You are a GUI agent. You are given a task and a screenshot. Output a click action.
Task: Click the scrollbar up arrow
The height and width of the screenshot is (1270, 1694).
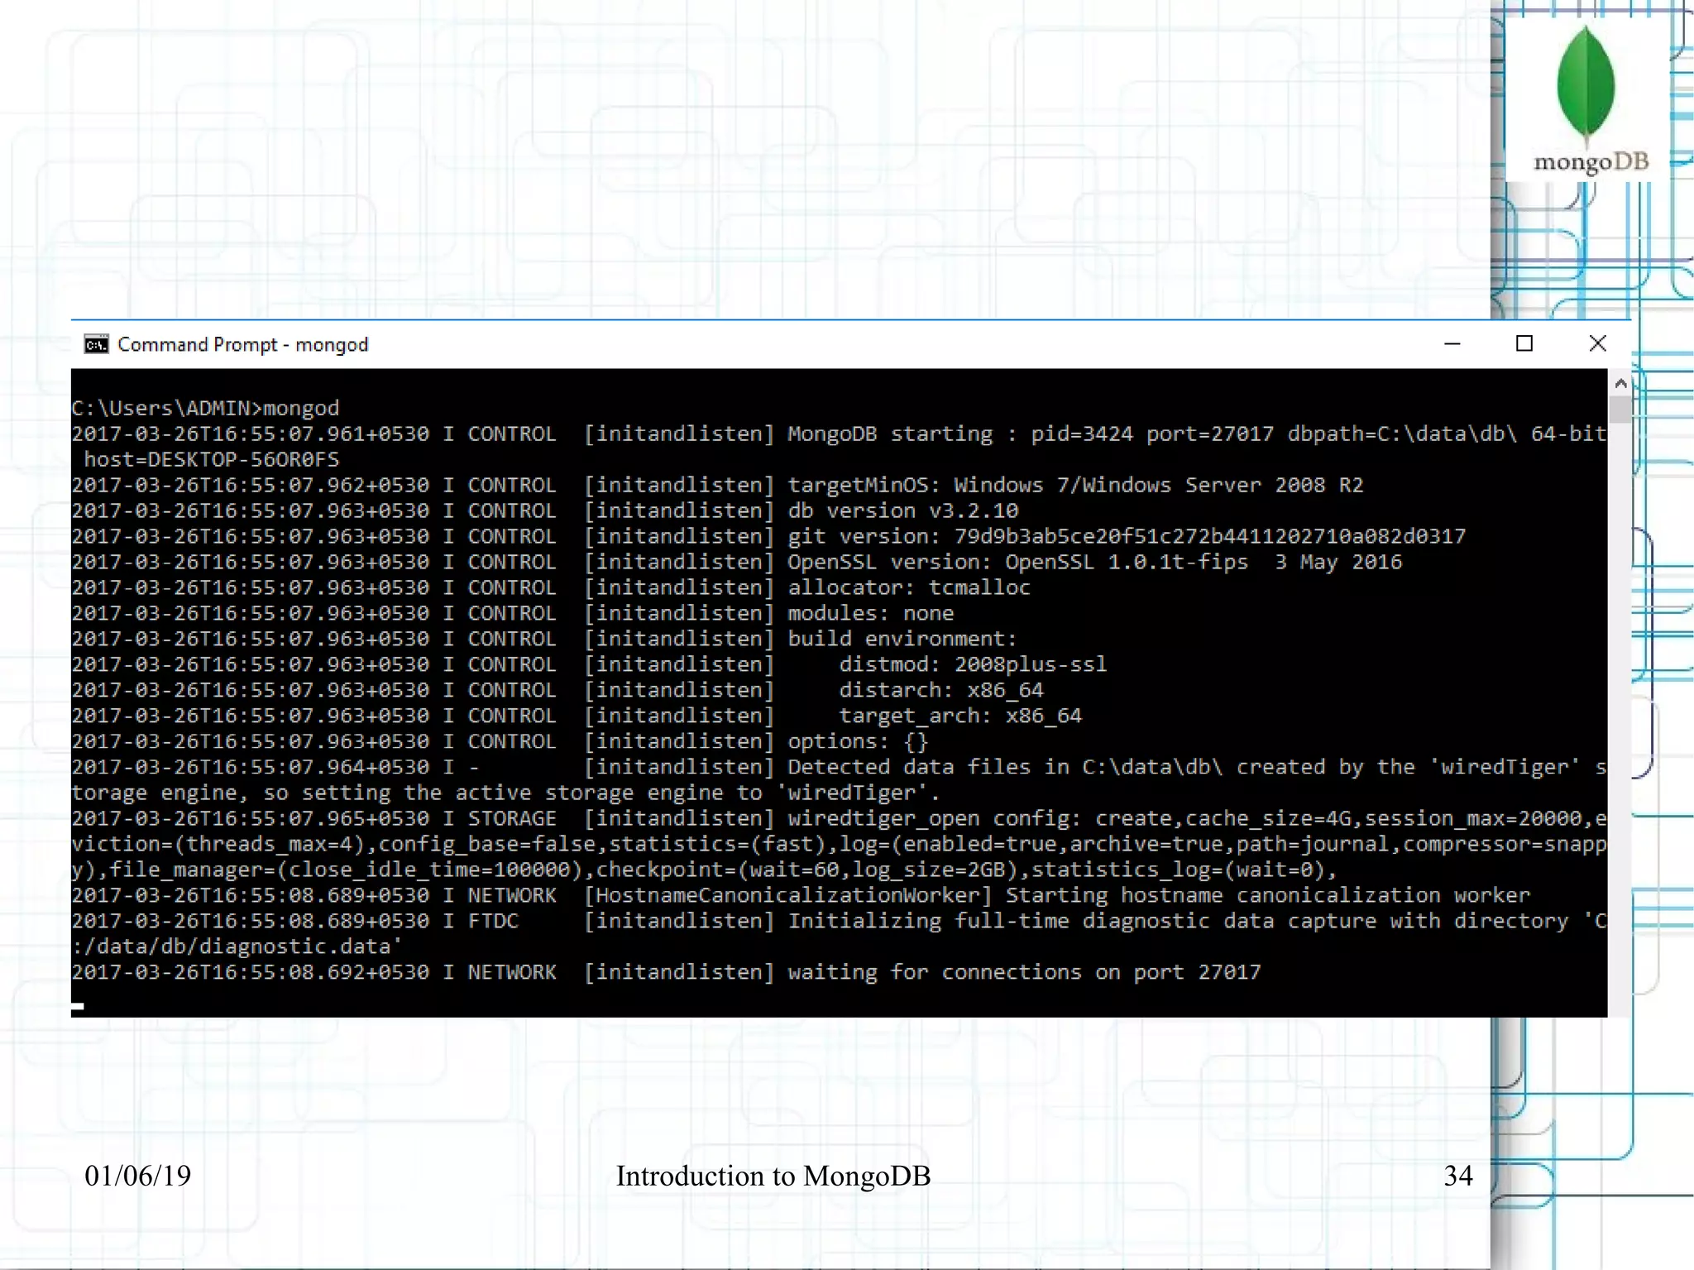(1620, 383)
